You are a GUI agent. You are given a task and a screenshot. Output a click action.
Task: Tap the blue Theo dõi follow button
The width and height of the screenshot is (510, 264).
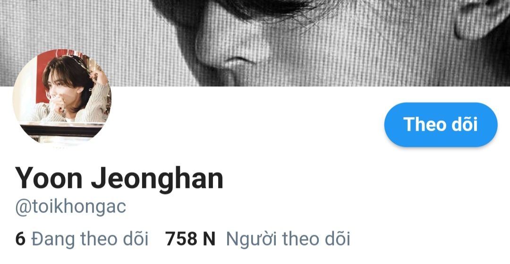pos(441,125)
